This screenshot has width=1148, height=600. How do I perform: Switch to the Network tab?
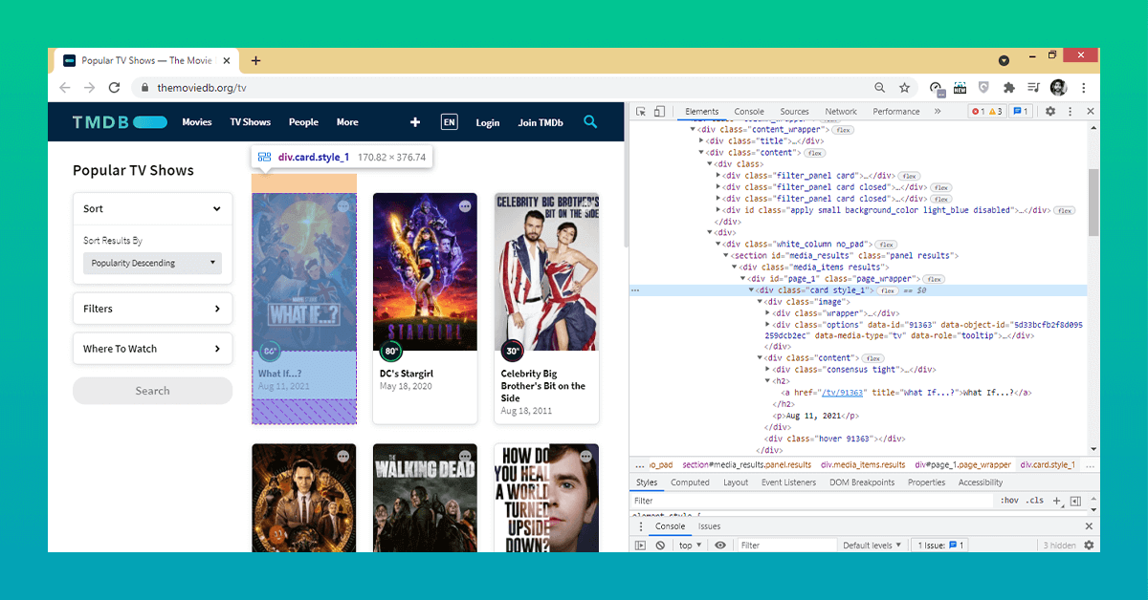(x=841, y=112)
